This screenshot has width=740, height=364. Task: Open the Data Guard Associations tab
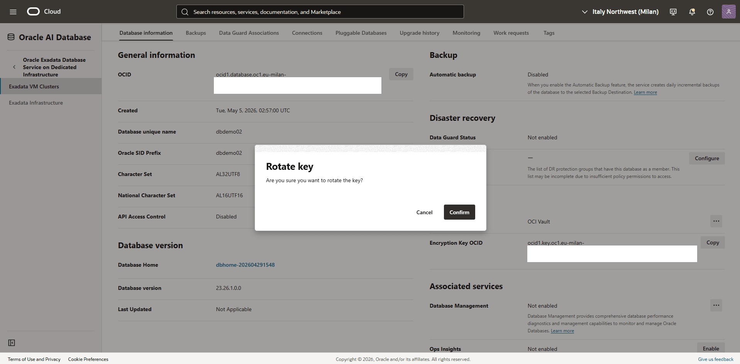(249, 33)
